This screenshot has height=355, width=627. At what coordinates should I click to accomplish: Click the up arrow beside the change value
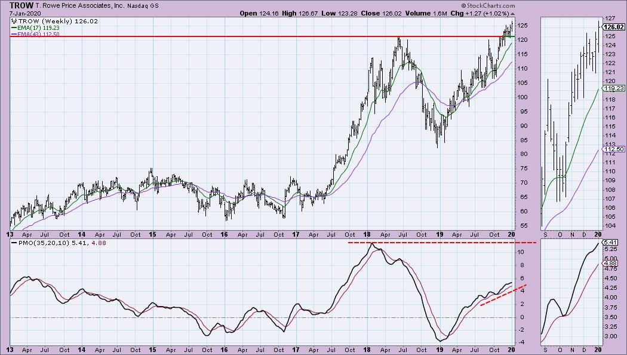(x=512, y=14)
